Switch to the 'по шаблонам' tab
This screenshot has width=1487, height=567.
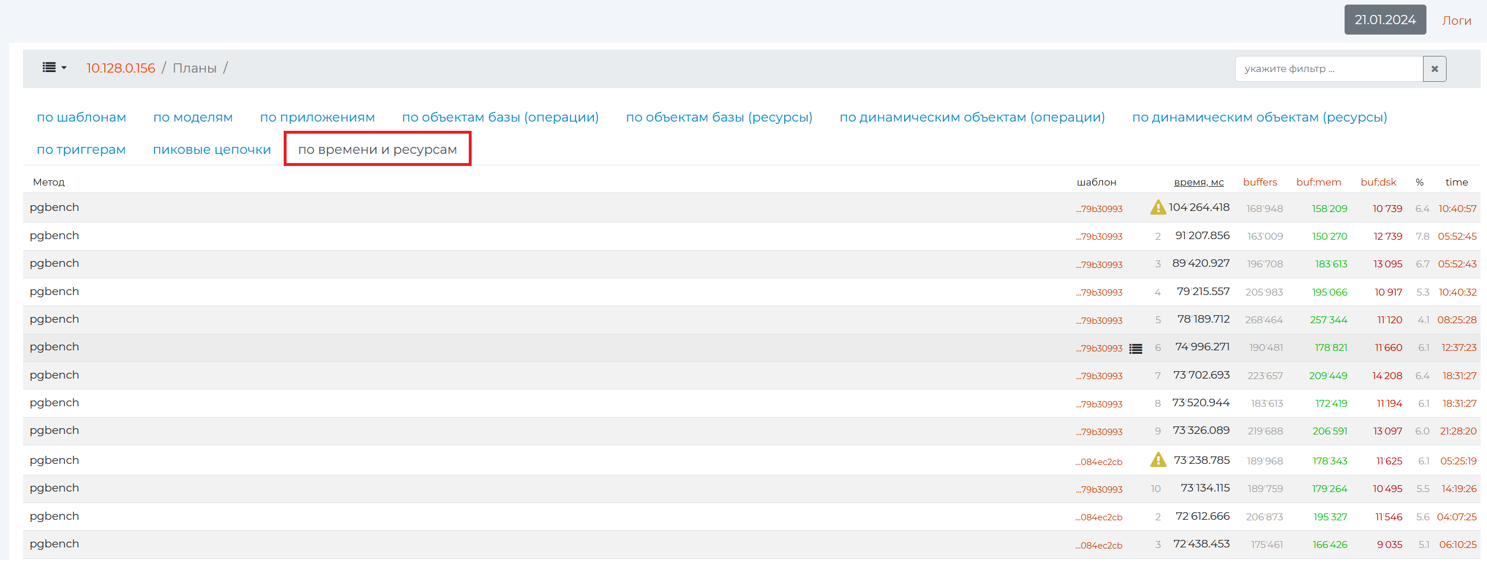pyautogui.click(x=81, y=118)
